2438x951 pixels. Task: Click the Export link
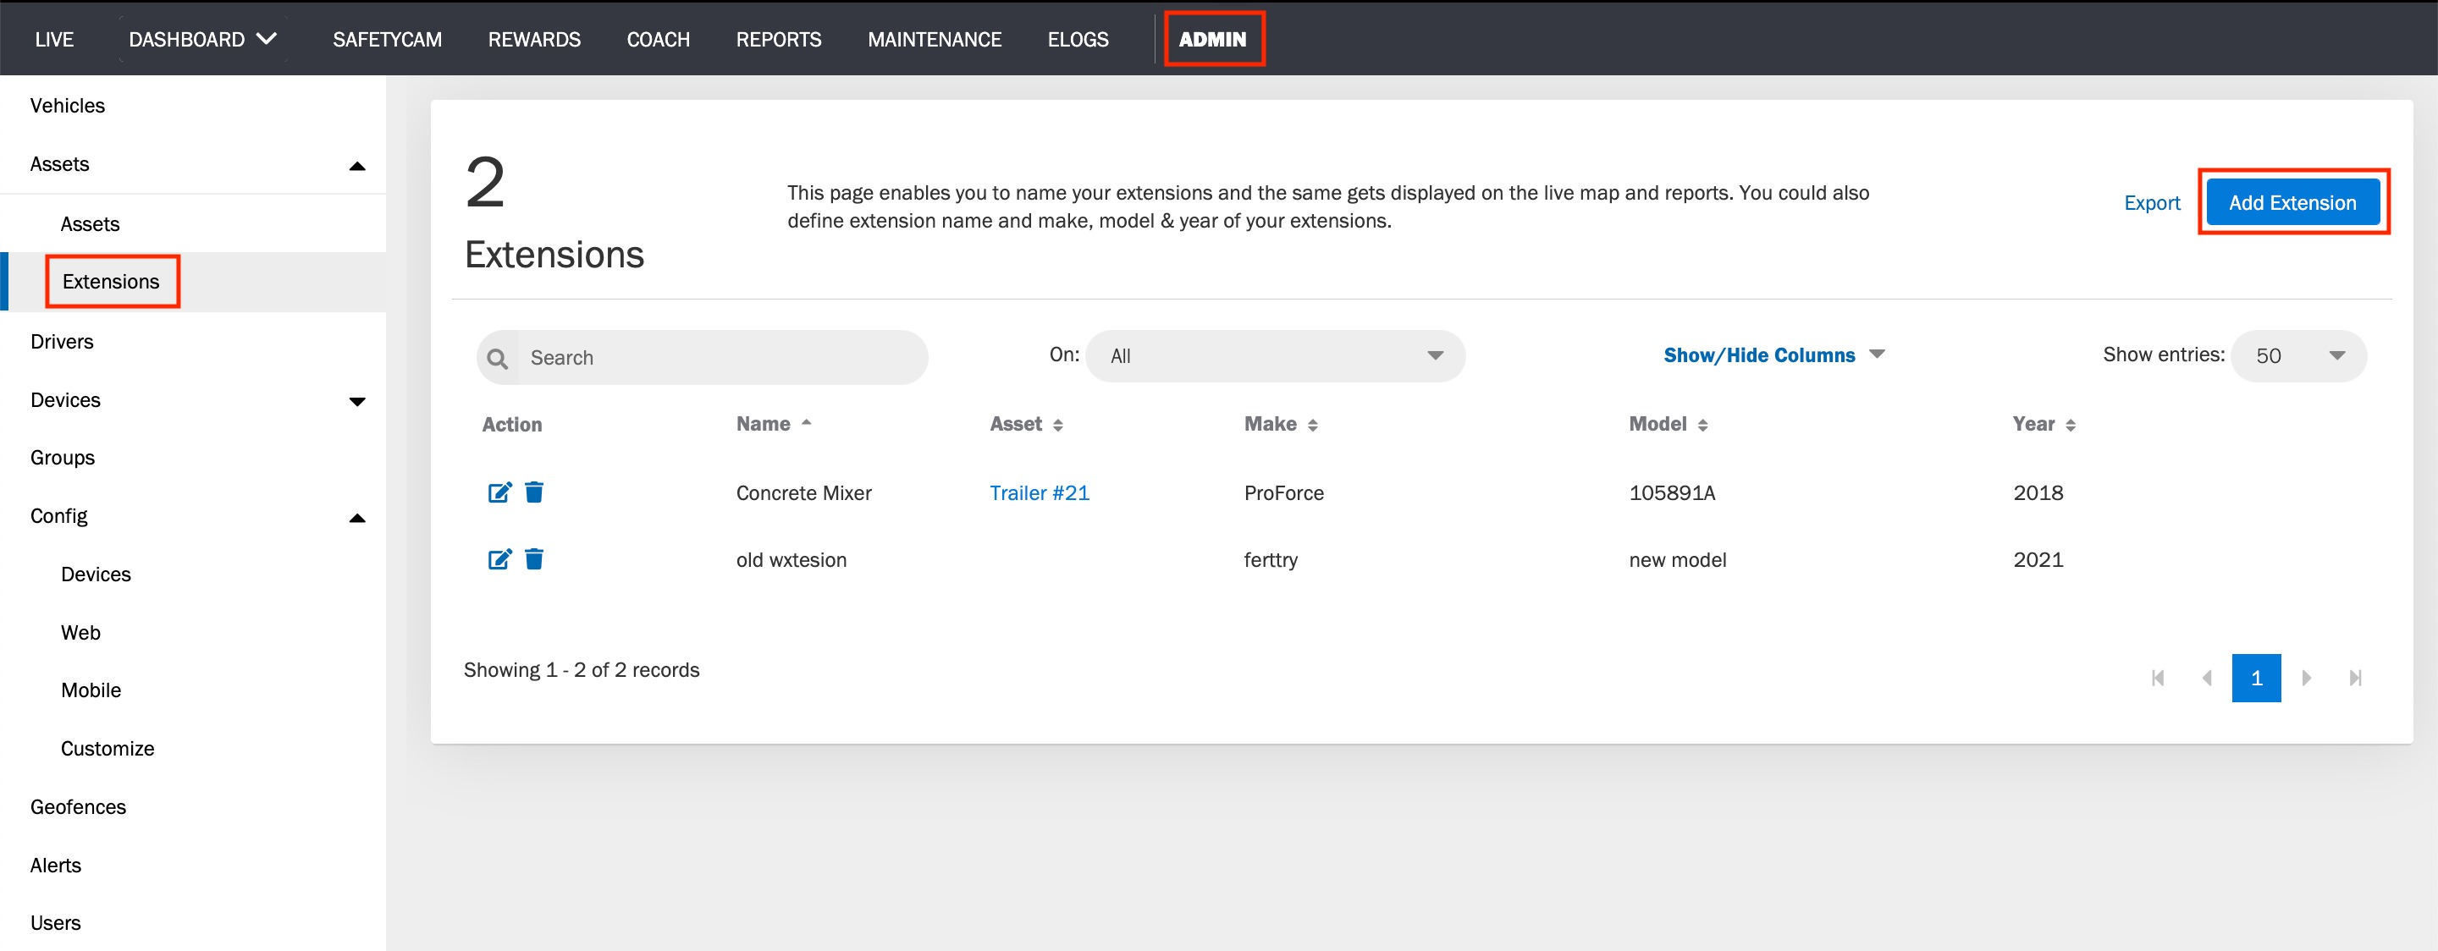[x=2151, y=202]
